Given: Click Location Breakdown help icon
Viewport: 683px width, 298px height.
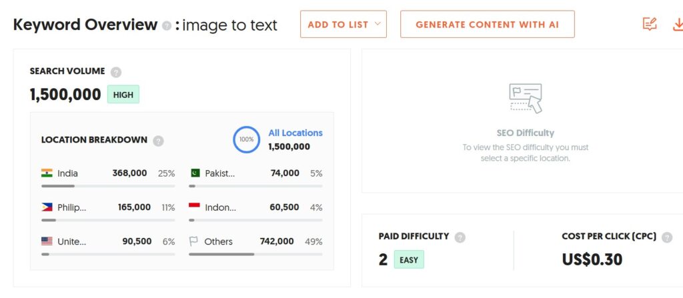Looking at the screenshot, I should tap(158, 141).
